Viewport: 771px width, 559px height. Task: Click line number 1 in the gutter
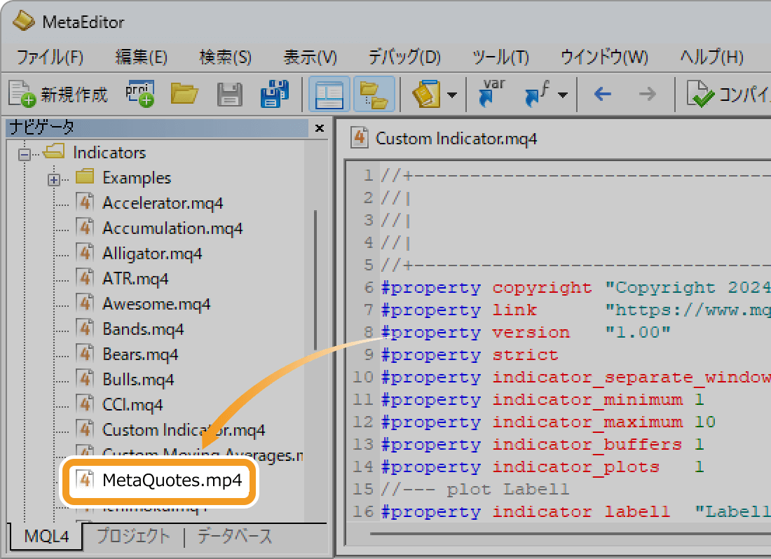coord(368,175)
